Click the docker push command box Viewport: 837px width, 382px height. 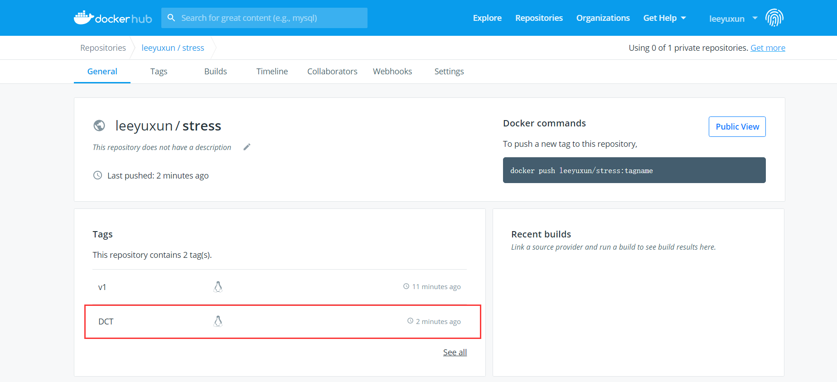point(634,170)
